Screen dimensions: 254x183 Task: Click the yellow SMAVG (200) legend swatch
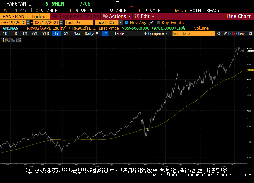click(3, 41)
